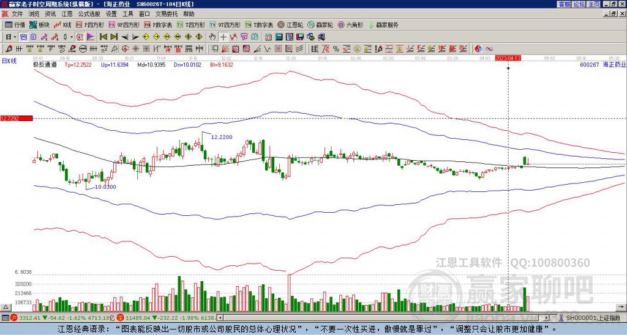The height and width of the screenshot is (335, 627).
Task: Select the red Gann fan lines tool
Action: (x=225, y=49)
